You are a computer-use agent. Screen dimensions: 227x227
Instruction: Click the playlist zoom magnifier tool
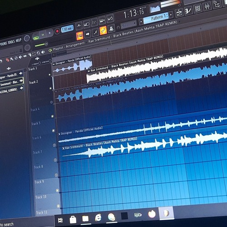pyautogui.click(x=39, y=53)
